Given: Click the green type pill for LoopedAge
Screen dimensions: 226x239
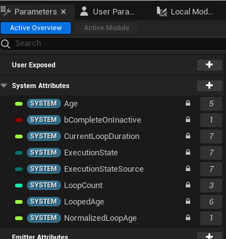Looking at the screenshot, I should tap(19, 202).
